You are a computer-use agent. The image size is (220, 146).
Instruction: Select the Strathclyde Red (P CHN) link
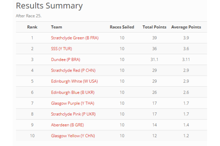pos(73,71)
